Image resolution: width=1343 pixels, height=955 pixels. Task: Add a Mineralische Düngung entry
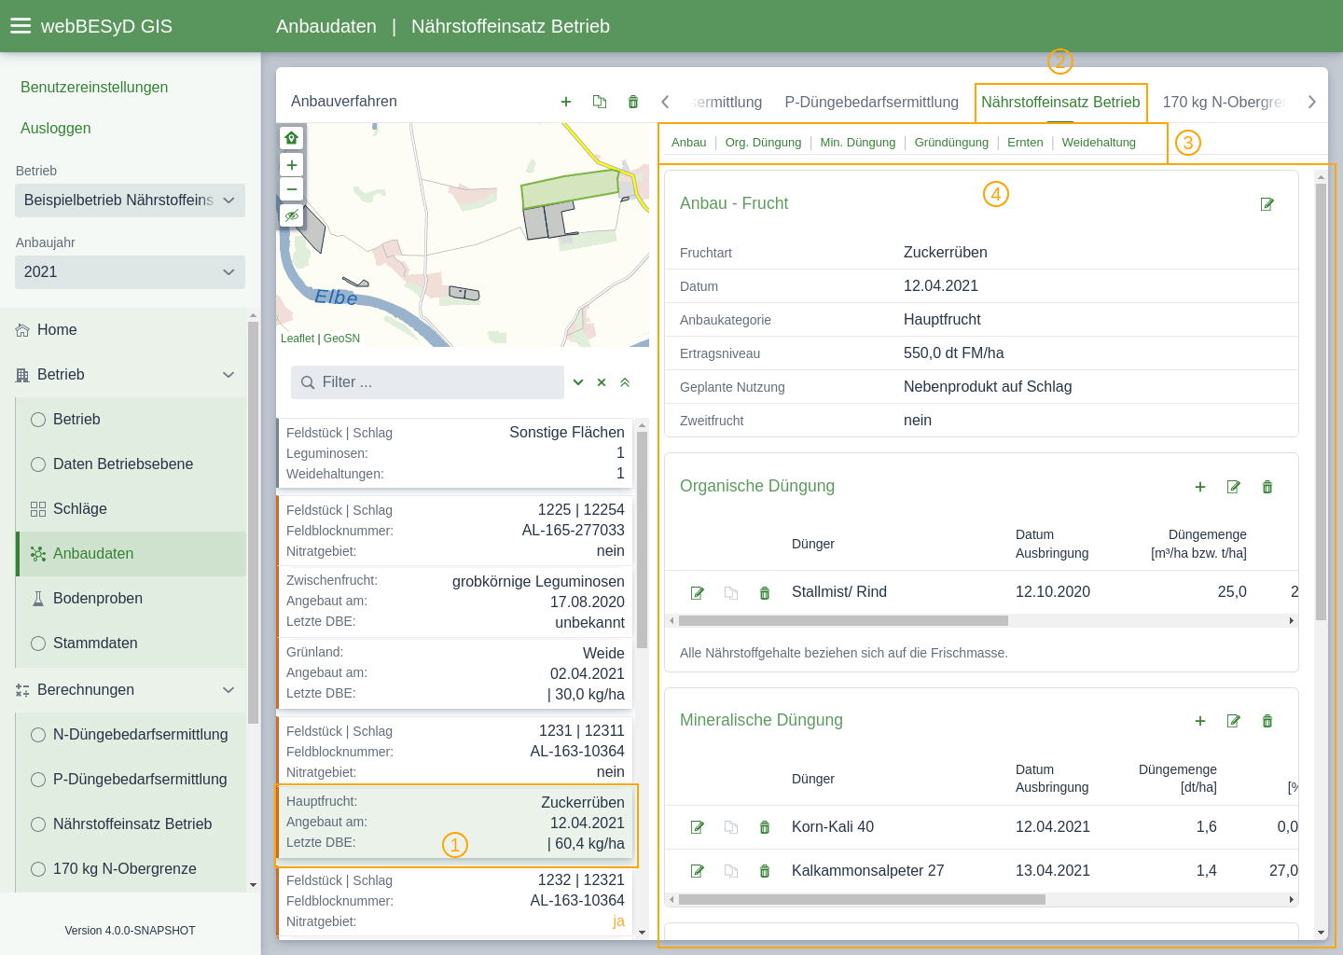1200,721
